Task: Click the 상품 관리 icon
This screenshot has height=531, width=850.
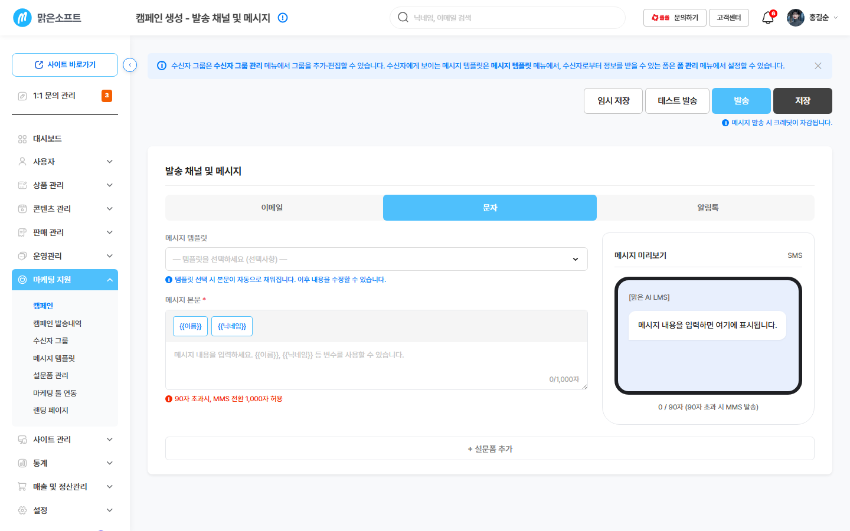Action: point(22,185)
